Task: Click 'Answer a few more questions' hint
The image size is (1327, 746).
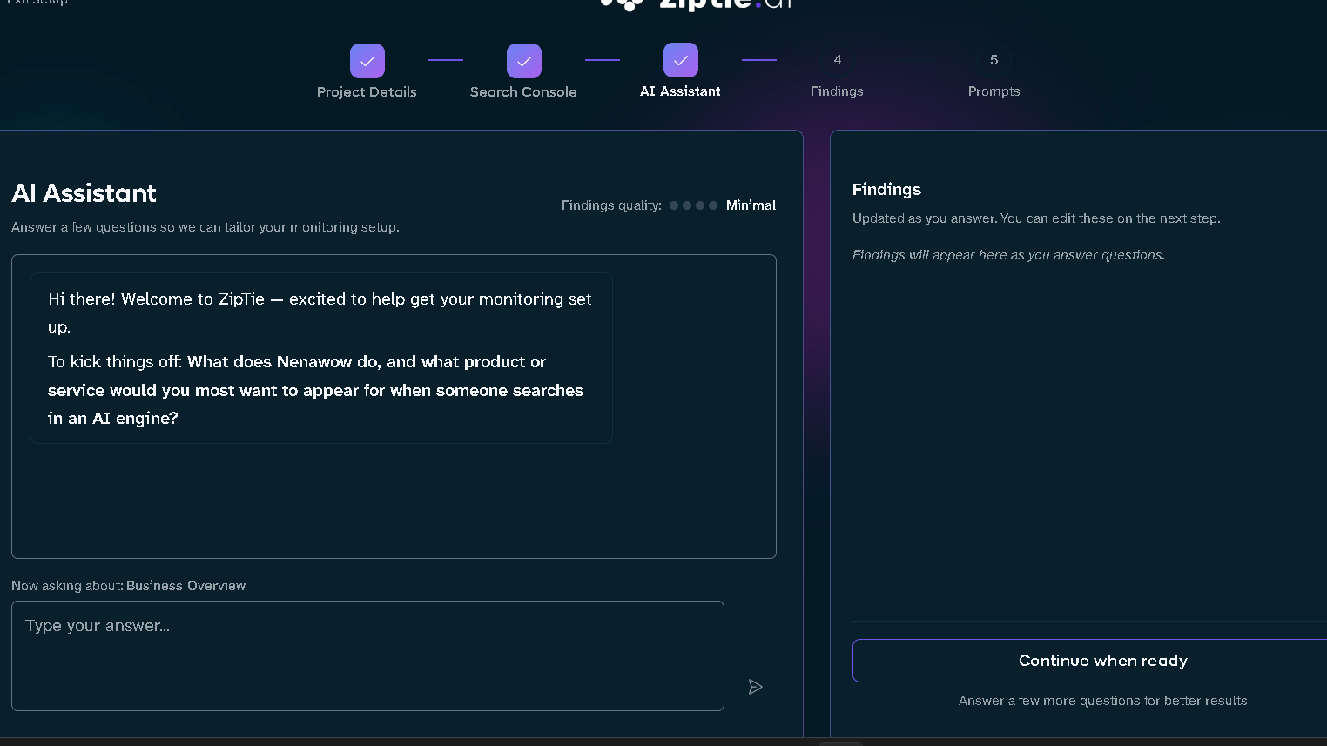Action: [x=1102, y=701]
